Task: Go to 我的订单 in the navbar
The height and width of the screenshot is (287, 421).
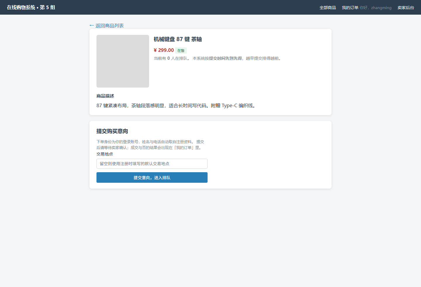Action: tap(350, 8)
